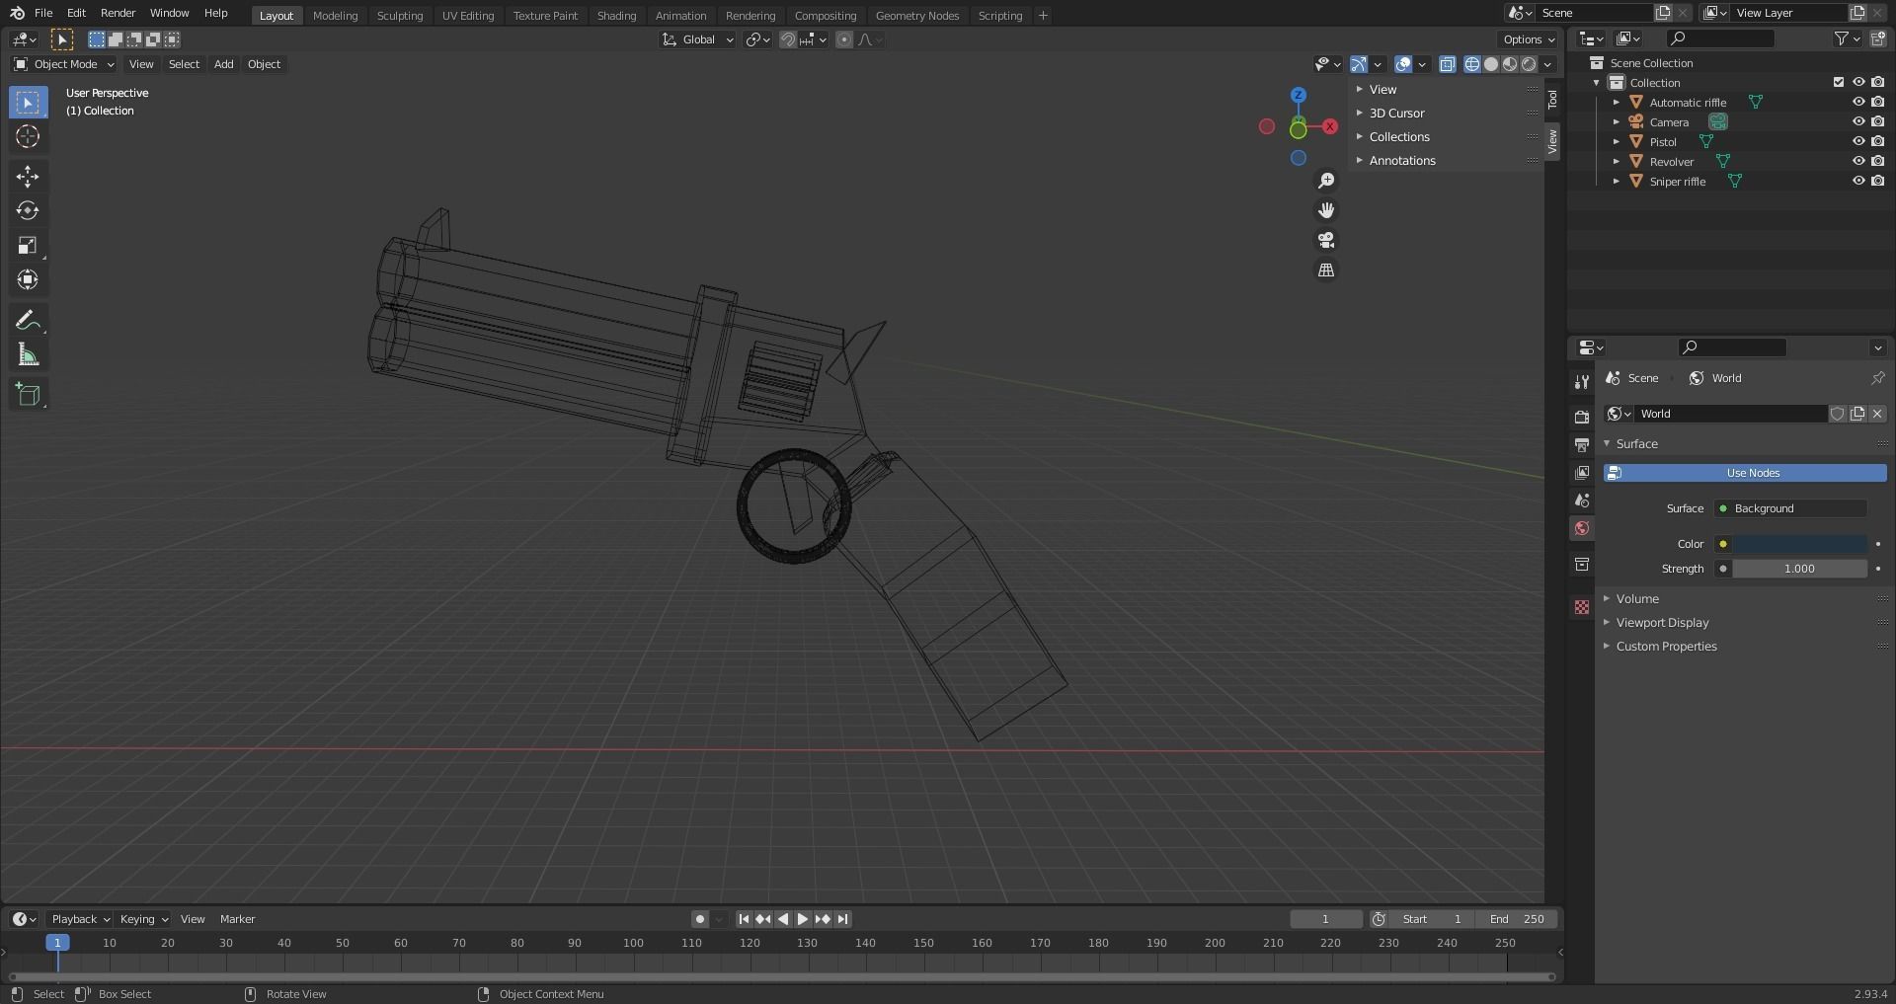Hide the Pistol object in viewport

[x=1857, y=141]
